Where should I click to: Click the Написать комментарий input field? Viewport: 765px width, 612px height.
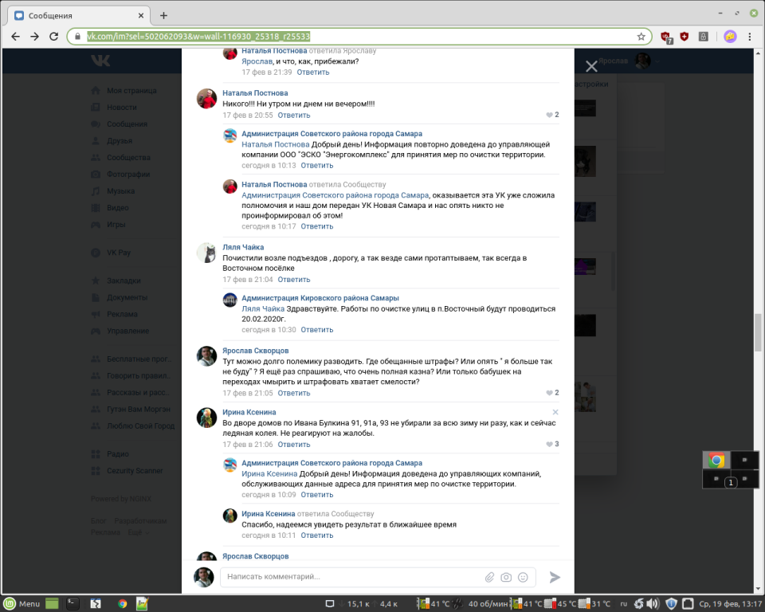click(x=351, y=577)
